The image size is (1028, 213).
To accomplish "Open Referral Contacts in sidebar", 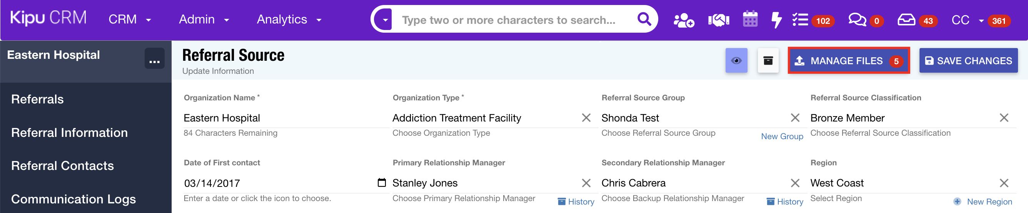I will (x=63, y=166).
